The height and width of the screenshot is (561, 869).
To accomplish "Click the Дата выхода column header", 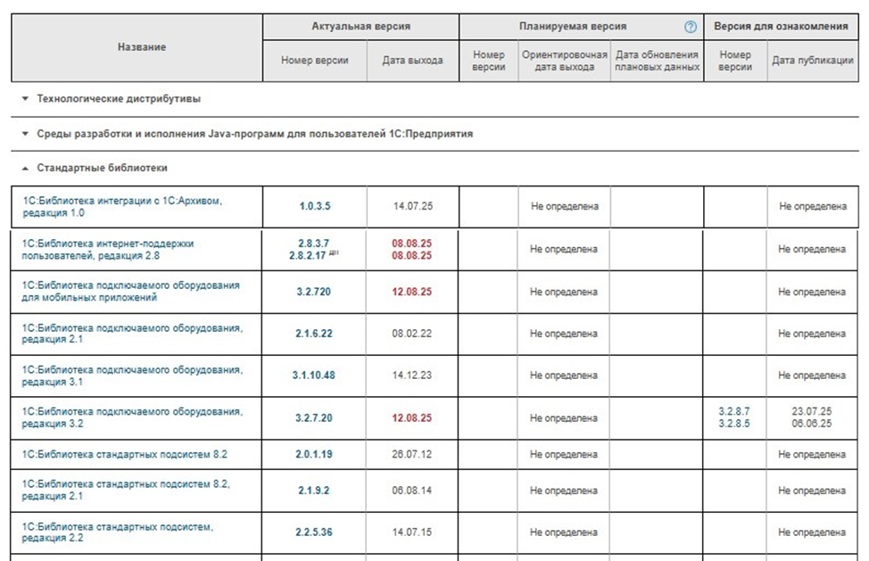I will coord(412,61).
